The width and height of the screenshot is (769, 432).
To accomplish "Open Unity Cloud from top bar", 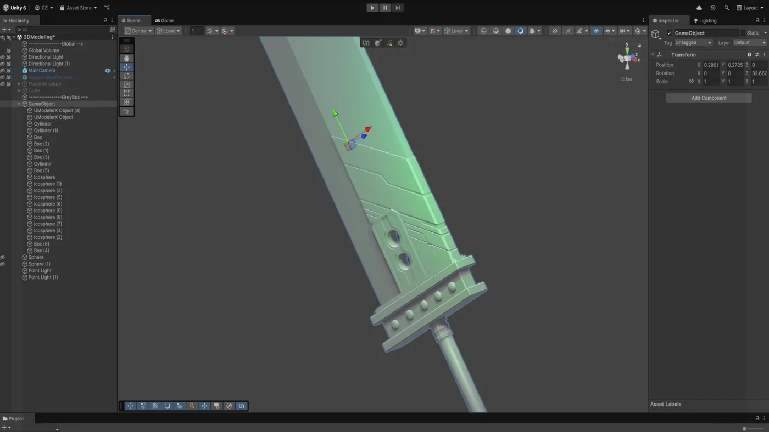I will [699, 8].
